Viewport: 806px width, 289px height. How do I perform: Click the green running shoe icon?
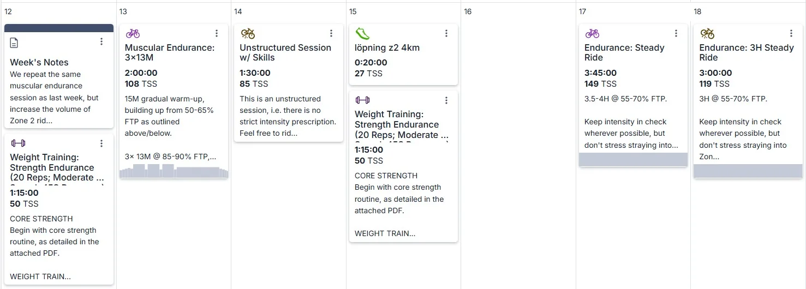coord(362,33)
